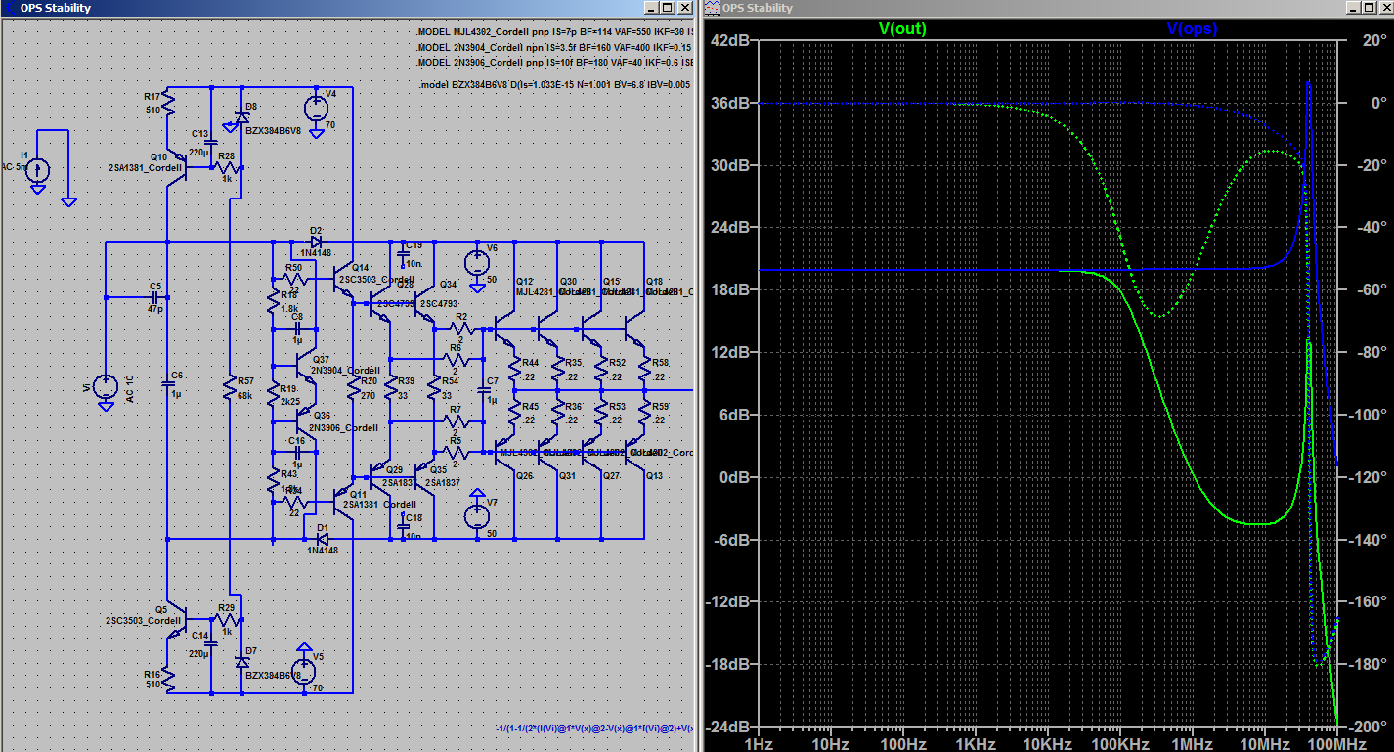Image resolution: width=1394 pixels, height=752 pixels.
Task: Select resistor R28 1k symbol
Action: tap(228, 167)
